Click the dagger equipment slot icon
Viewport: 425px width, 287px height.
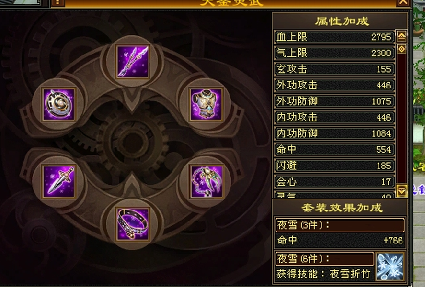pyautogui.click(x=59, y=181)
